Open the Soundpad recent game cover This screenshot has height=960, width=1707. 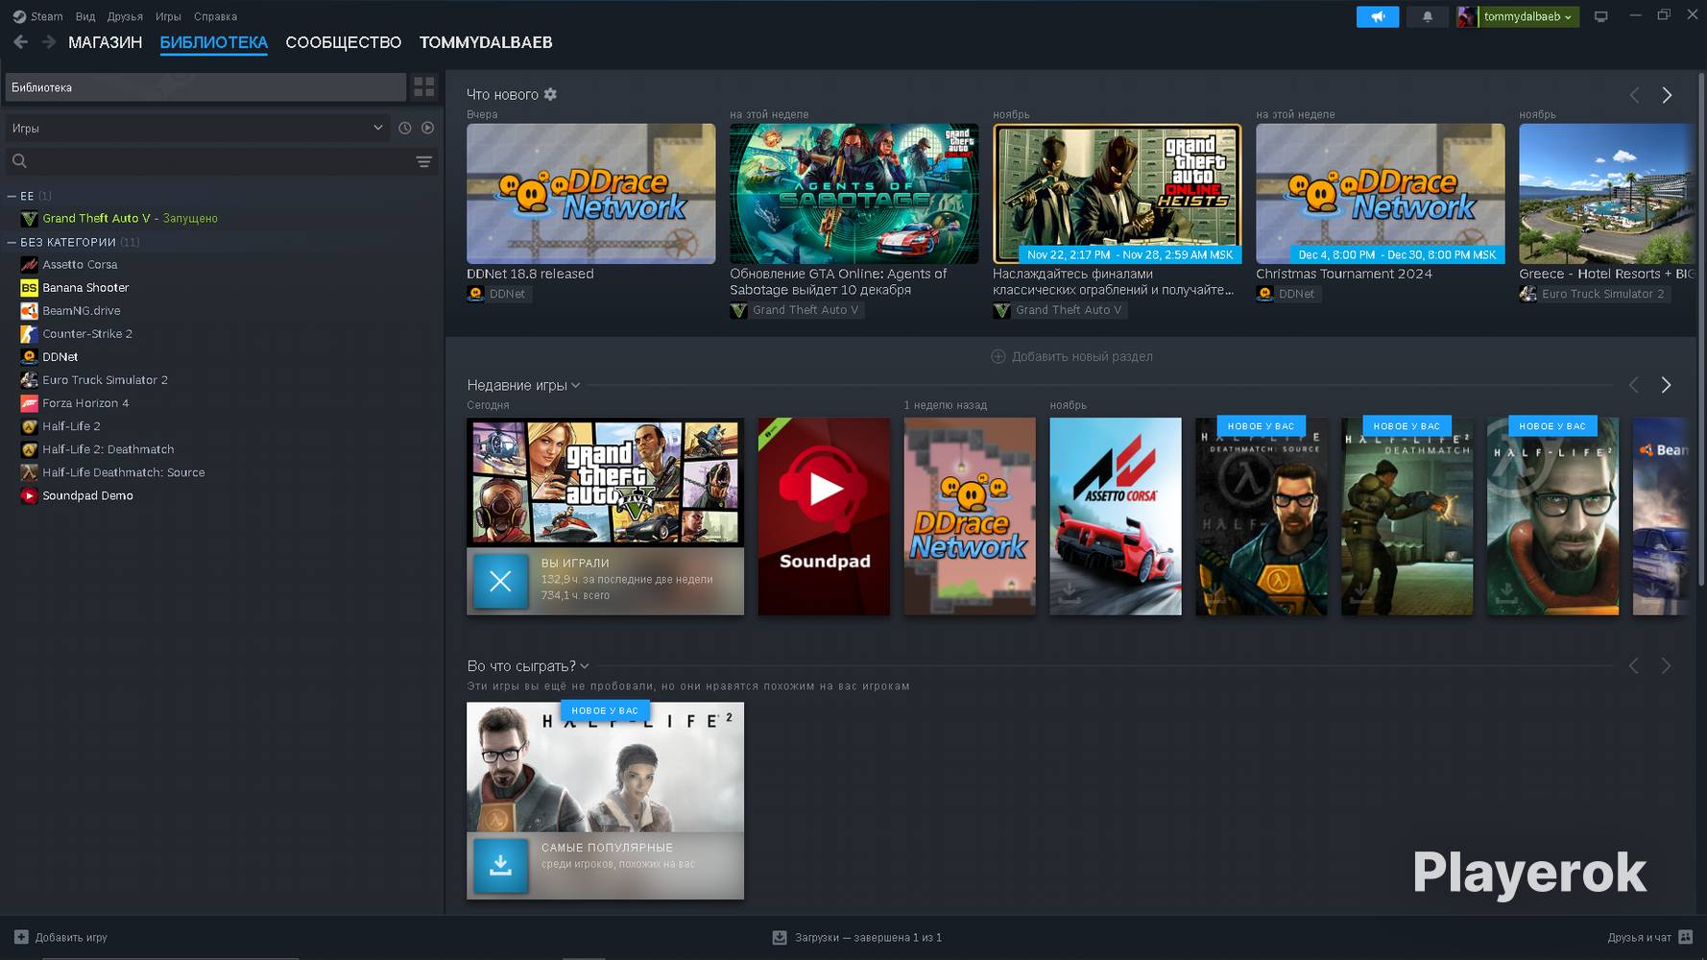tap(824, 516)
